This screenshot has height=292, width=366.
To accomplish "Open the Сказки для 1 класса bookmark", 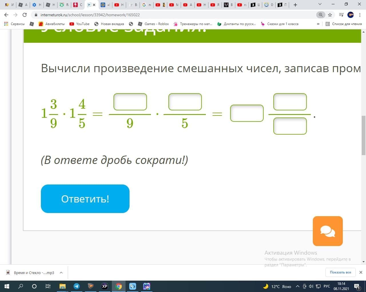I will click(280, 24).
